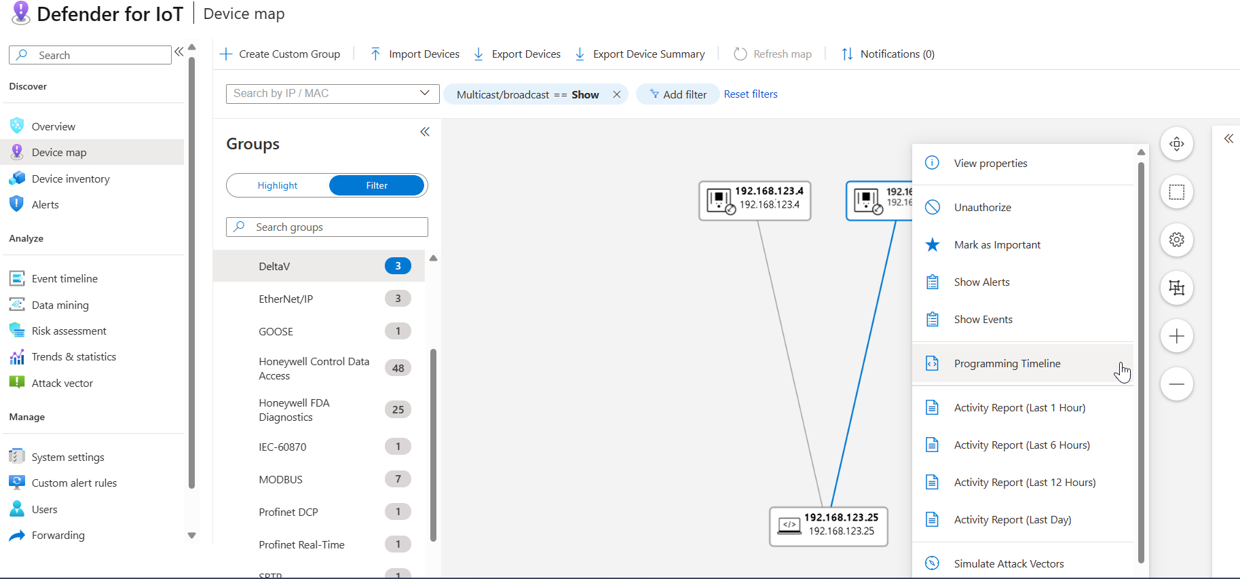Open Custom alert rules
Image resolution: width=1240 pixels, height=579 pixels.
click(74, 483)
